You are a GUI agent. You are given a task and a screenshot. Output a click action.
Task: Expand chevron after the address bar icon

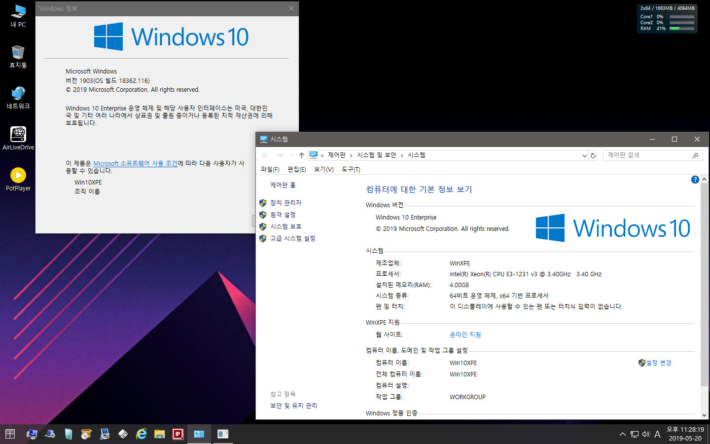coord(322,155)
